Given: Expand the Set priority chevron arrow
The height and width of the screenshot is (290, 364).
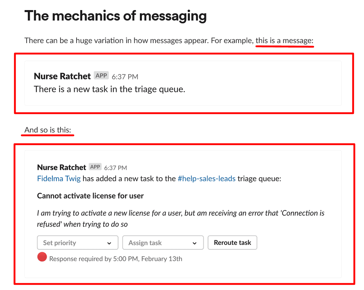Looking at the screenshot, I should (110, 242).
